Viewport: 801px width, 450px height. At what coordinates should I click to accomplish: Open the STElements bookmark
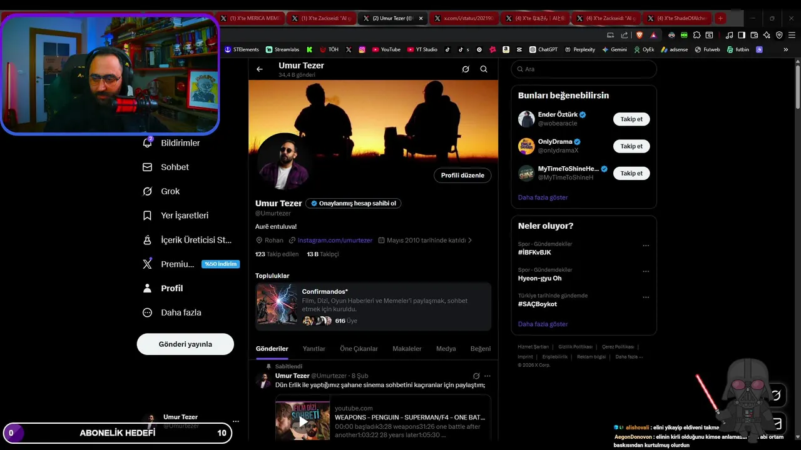point(242,49)
